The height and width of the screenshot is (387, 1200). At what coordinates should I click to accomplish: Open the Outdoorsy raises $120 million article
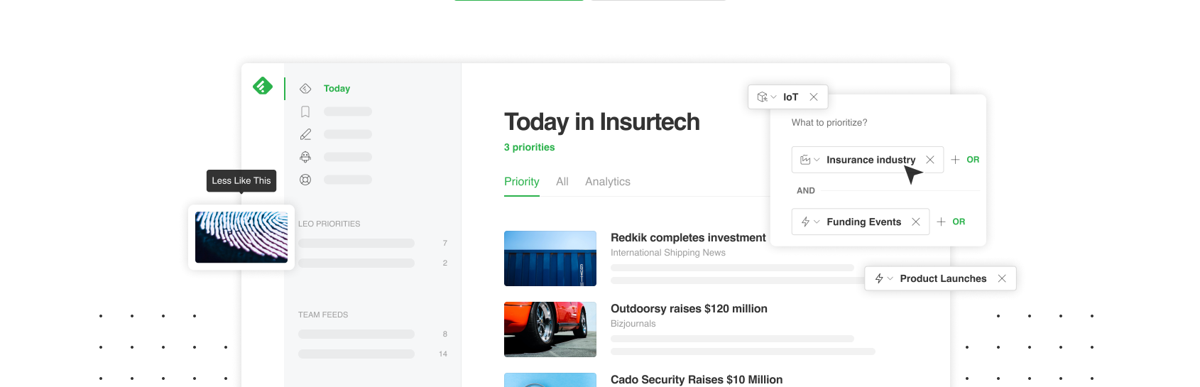point(689,309)
